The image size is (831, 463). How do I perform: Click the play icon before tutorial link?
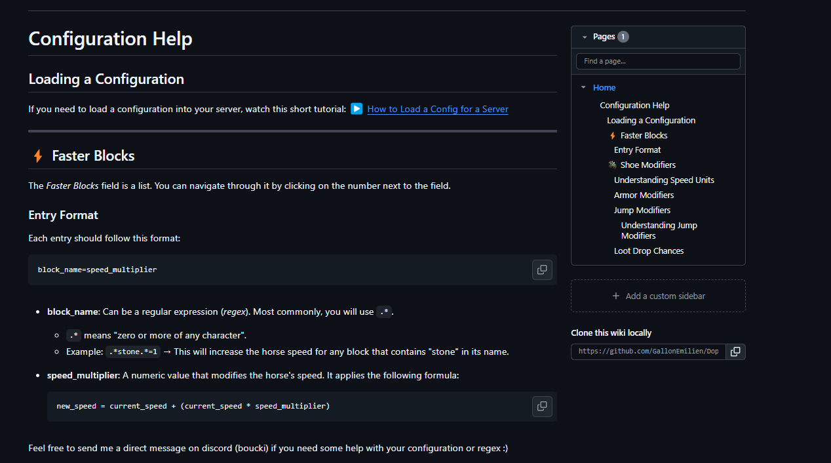click(357, 109)
